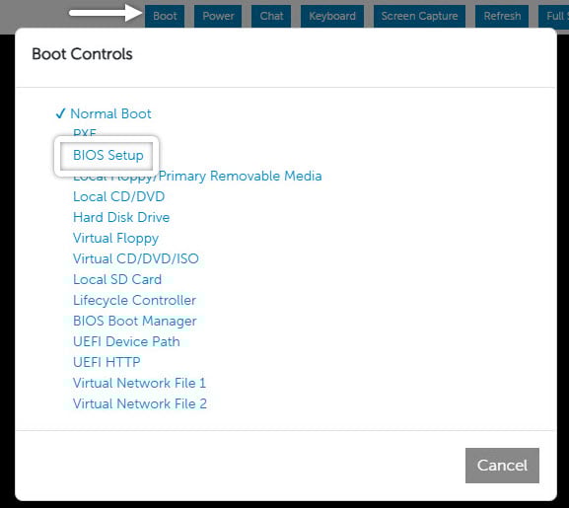The height and width of the screenshot is (508, 569).
Task: Click the Cancel button
Action: coord(502,466)
